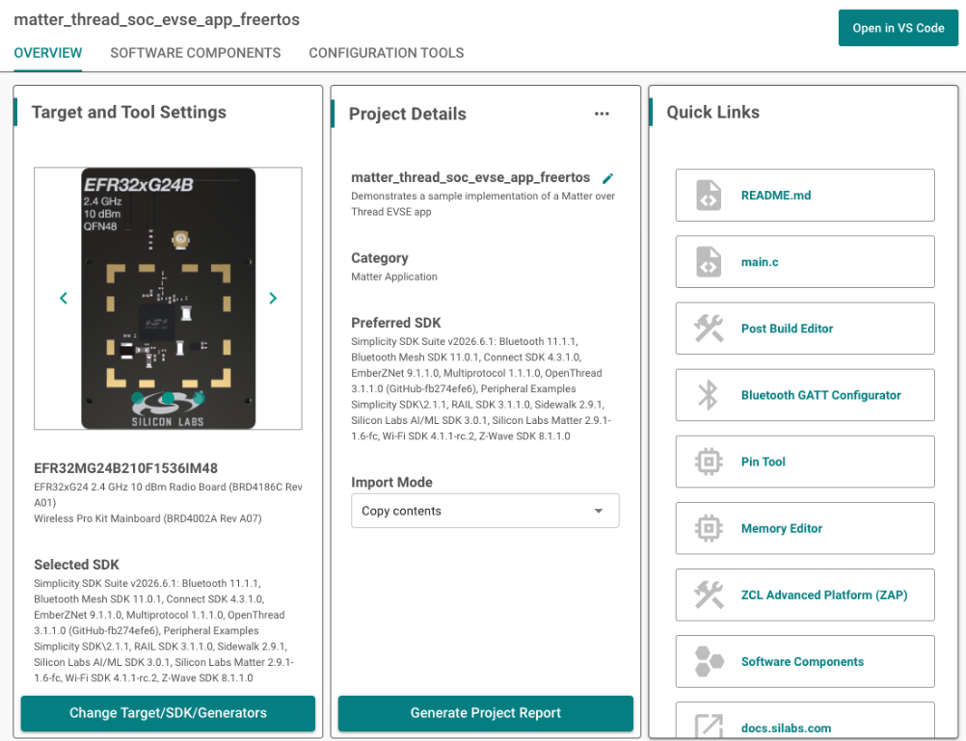Click the Preferred SDK heading
Screen dimensions: 966x741
point(396,323)
